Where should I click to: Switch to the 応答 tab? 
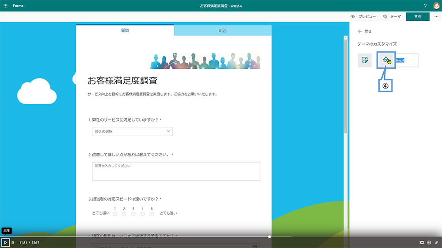(x=223, y=30)
